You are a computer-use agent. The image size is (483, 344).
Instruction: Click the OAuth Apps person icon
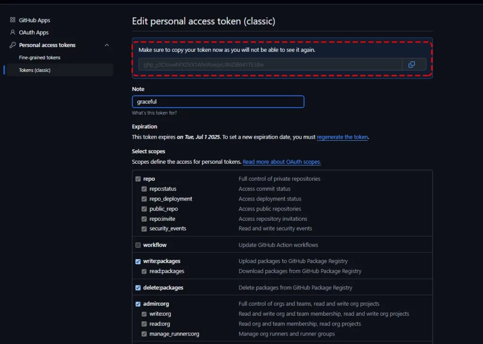13,33
